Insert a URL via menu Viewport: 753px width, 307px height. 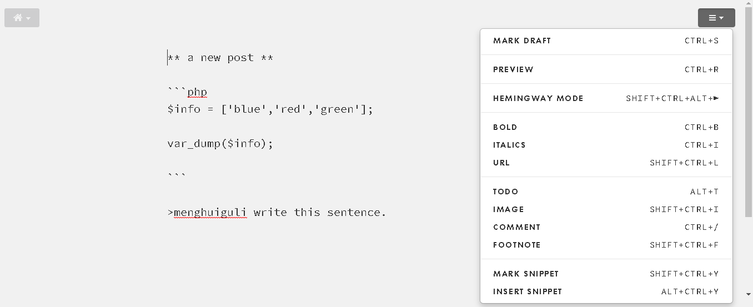pyautogui.click(x=606, y=163)
